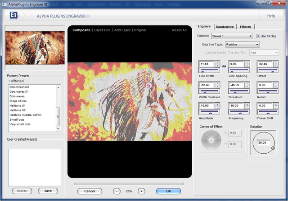
Task: Click the source image thumbnail
Action: [35, 47]
